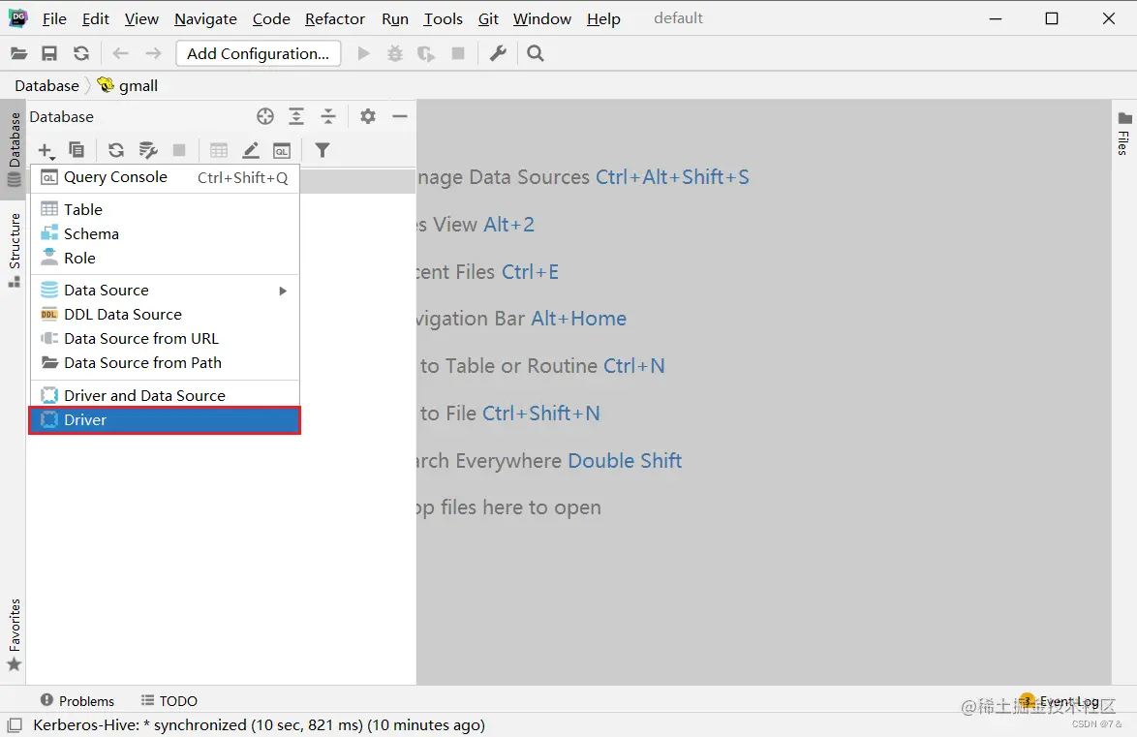1137x737 pixels.
Task: Click the Filter funnel icon
Action: click(x=322, y=150)
